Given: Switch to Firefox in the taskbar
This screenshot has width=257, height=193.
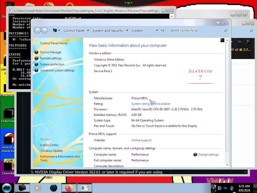Looking at the screenshot, I should [69, 188].
